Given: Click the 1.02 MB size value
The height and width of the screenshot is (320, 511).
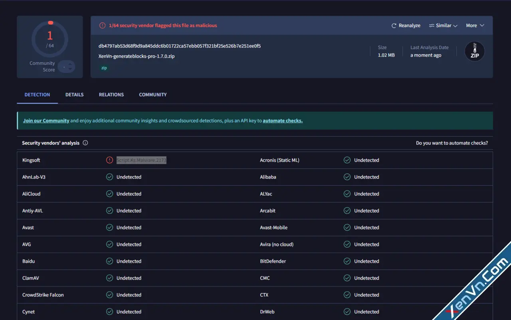Looking at the screenshot, I should [x=386, y=55].
